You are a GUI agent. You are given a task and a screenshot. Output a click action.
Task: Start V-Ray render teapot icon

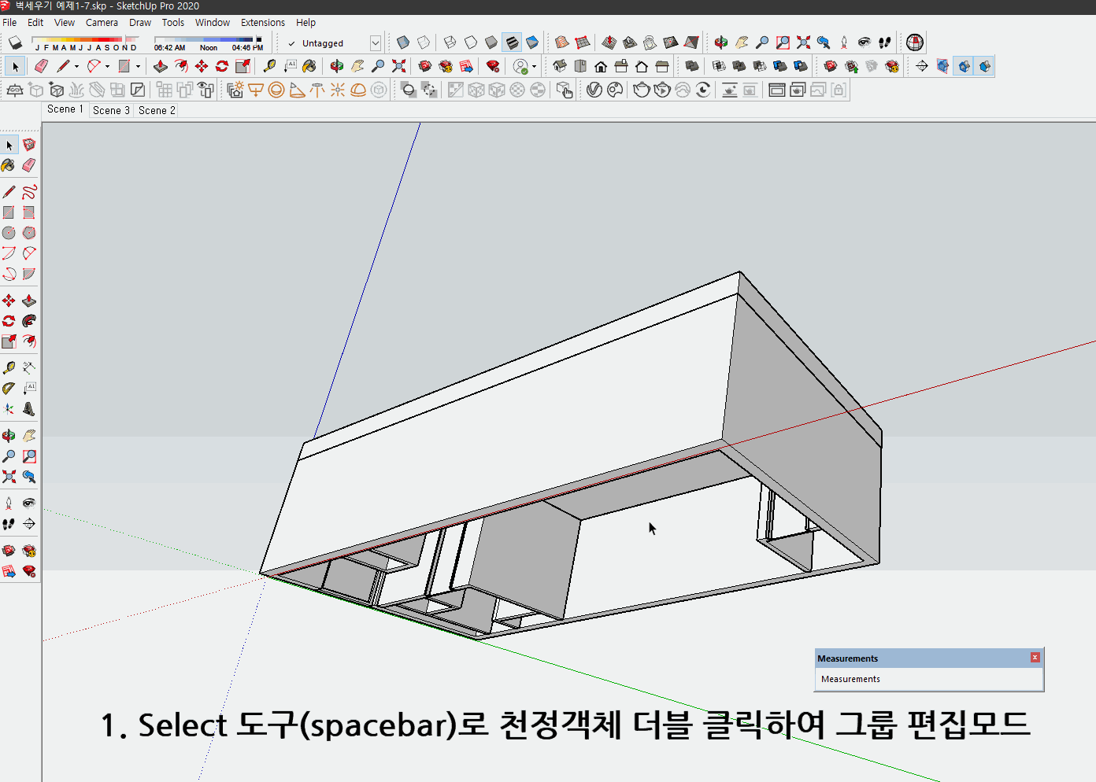point(642,90)
